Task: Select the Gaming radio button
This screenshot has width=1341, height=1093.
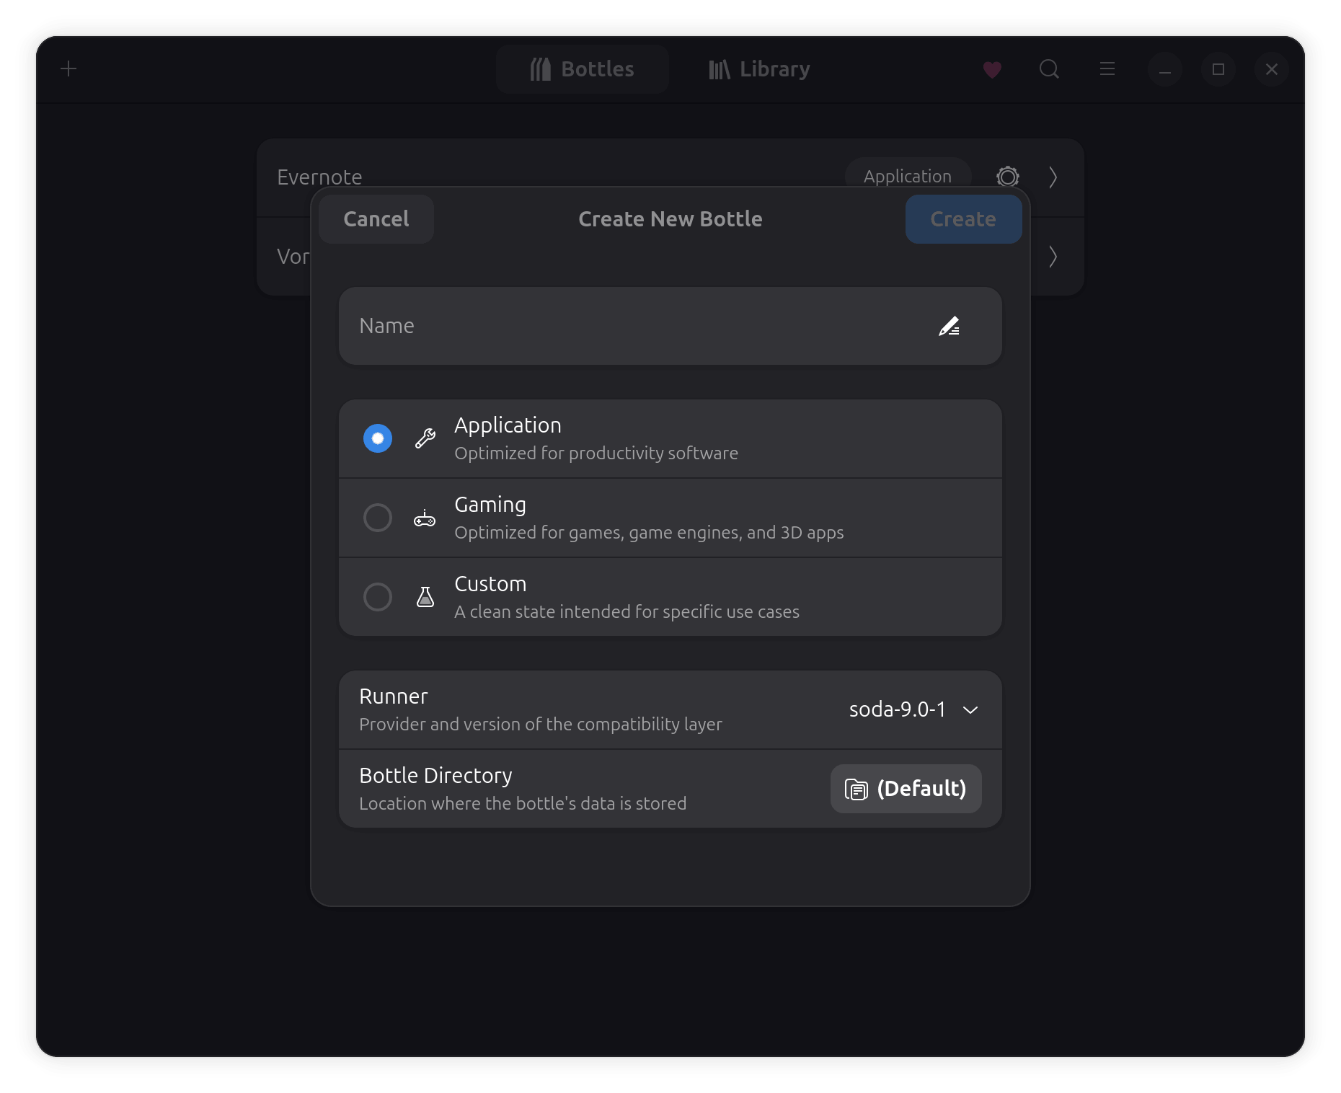Action: pos(378,518)
